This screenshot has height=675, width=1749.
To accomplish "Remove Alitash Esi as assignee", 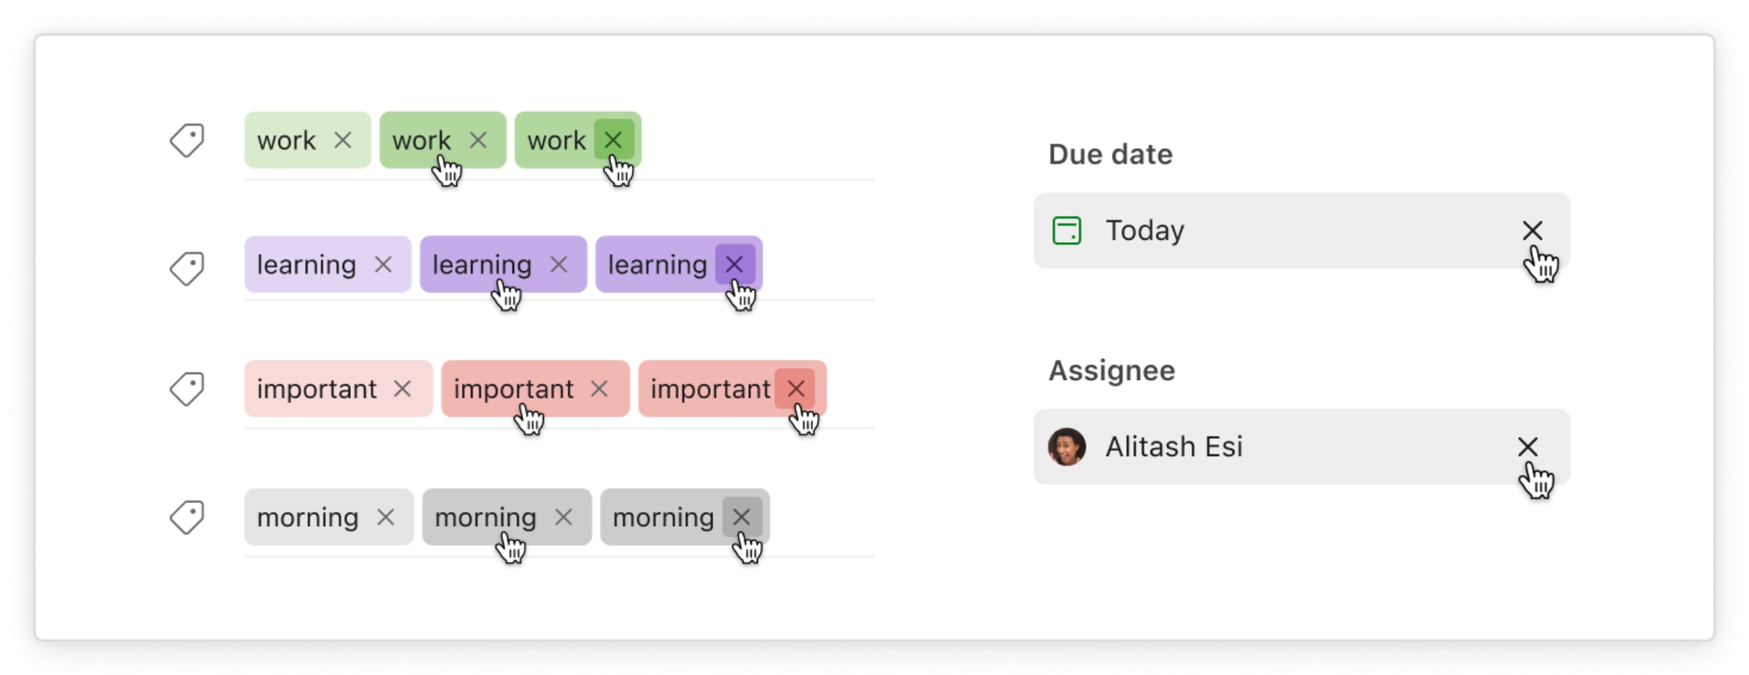I will (x=1530, y=447).
